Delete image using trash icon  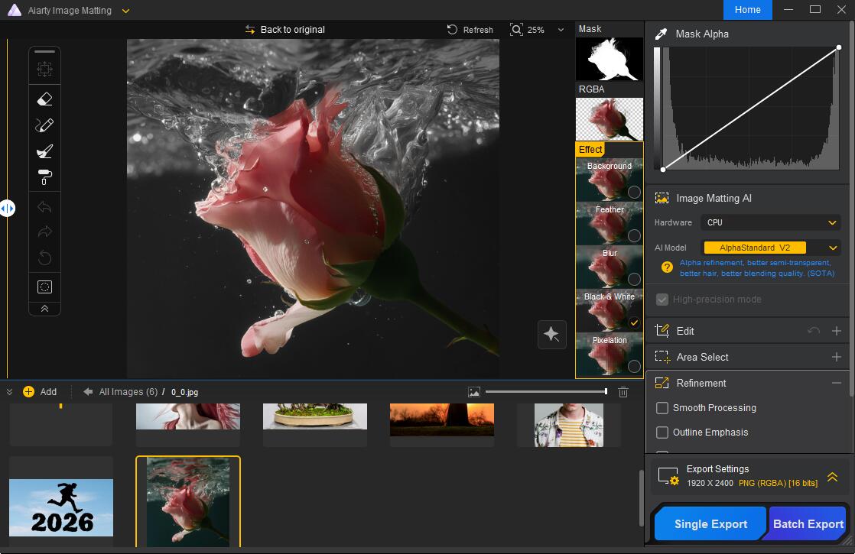coord(623,392)
